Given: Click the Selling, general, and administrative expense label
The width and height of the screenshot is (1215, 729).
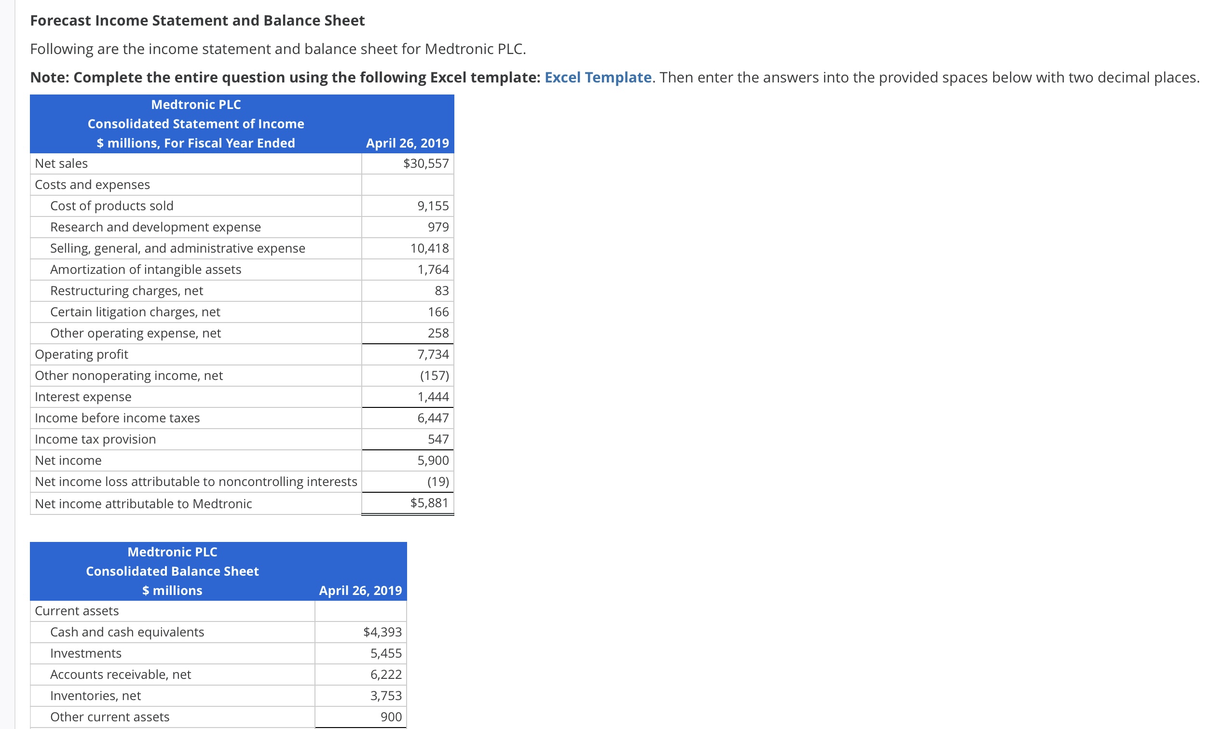Looking at the screenshot, I should (x=177, y=249).
